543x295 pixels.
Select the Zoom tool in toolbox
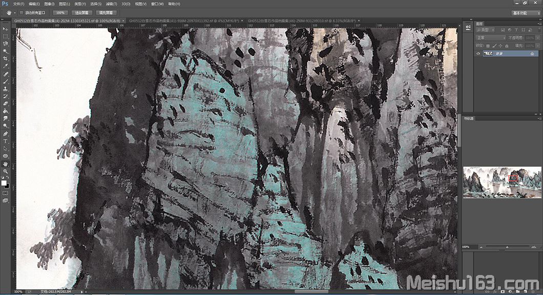[5, 171]
